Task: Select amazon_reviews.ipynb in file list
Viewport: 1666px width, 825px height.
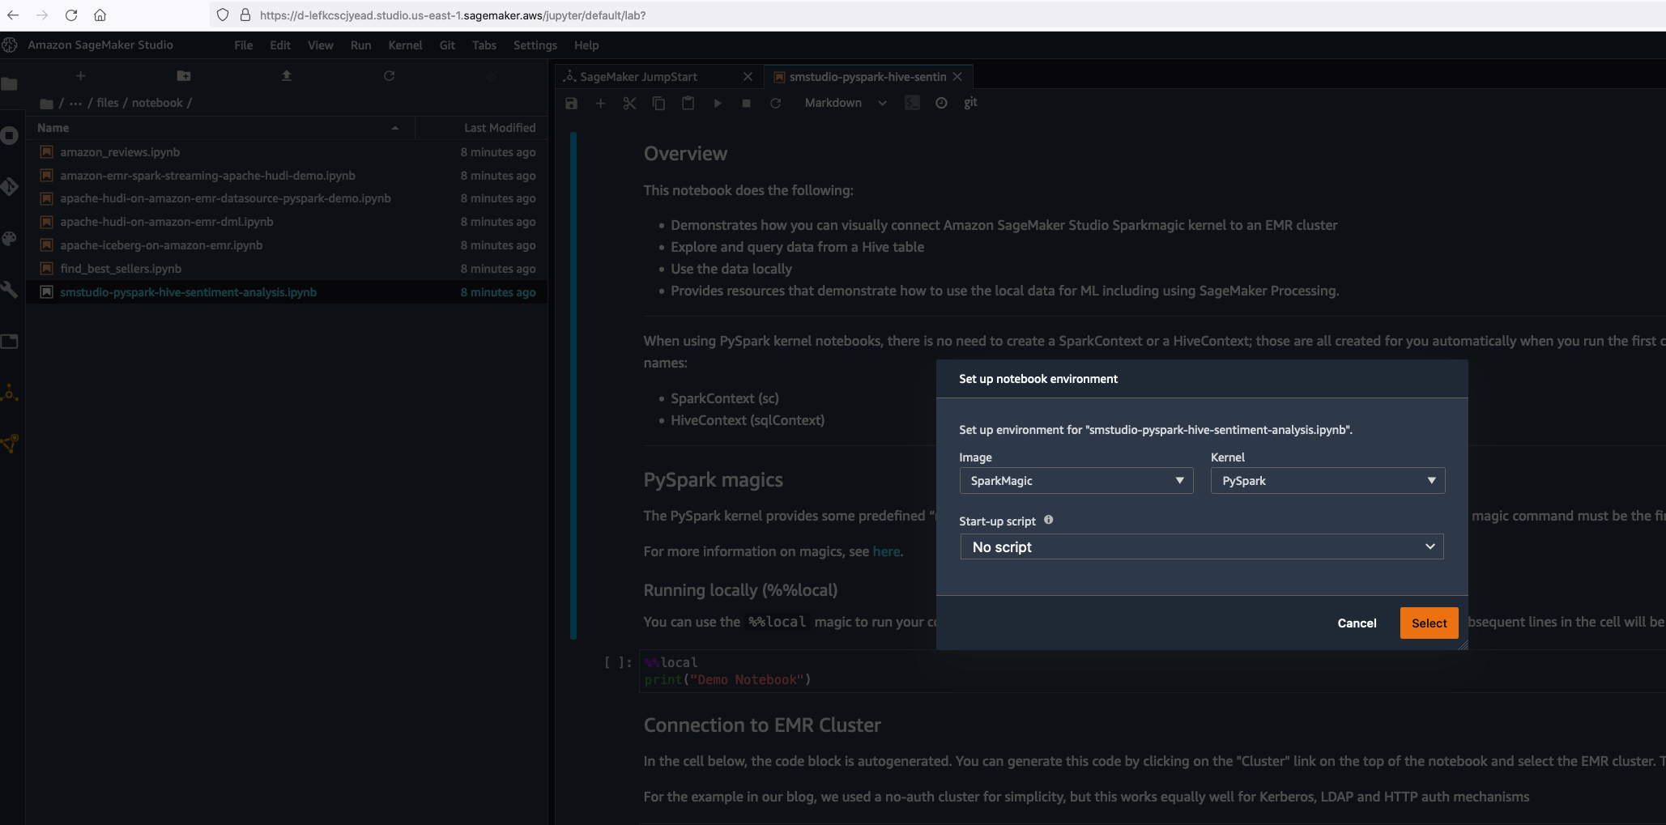Action: 288,152
